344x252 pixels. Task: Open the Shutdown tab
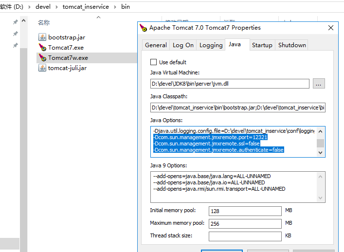click(292, 45)
